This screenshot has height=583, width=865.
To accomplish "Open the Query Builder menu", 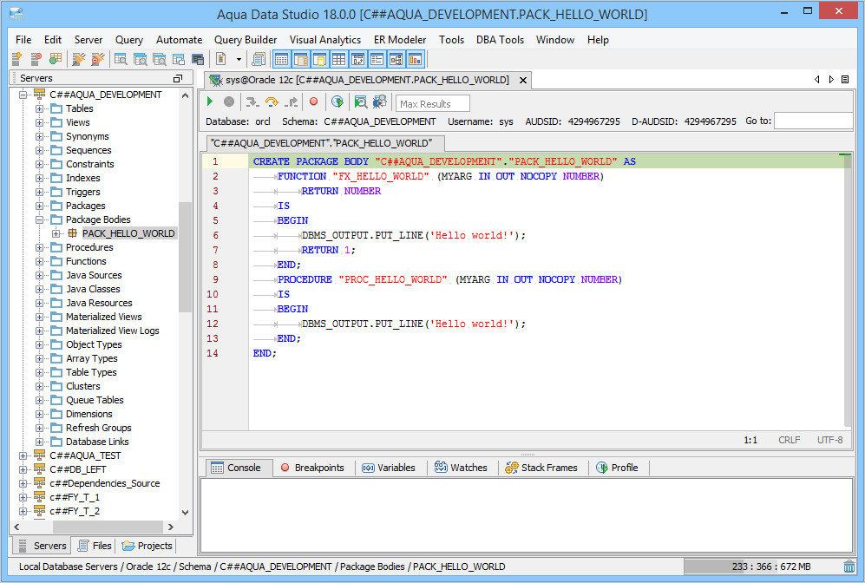I will click(x=246, y=40).
